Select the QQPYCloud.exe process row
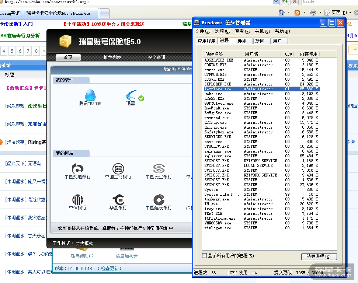358x283 pixels. coord(262,104)
